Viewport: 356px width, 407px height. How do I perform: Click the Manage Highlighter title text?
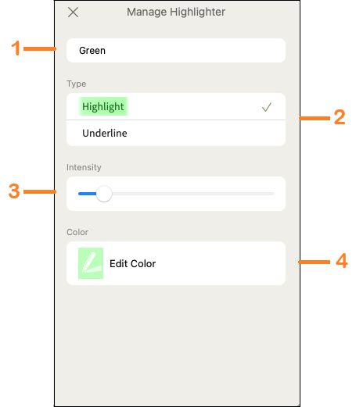coord(176,12)
